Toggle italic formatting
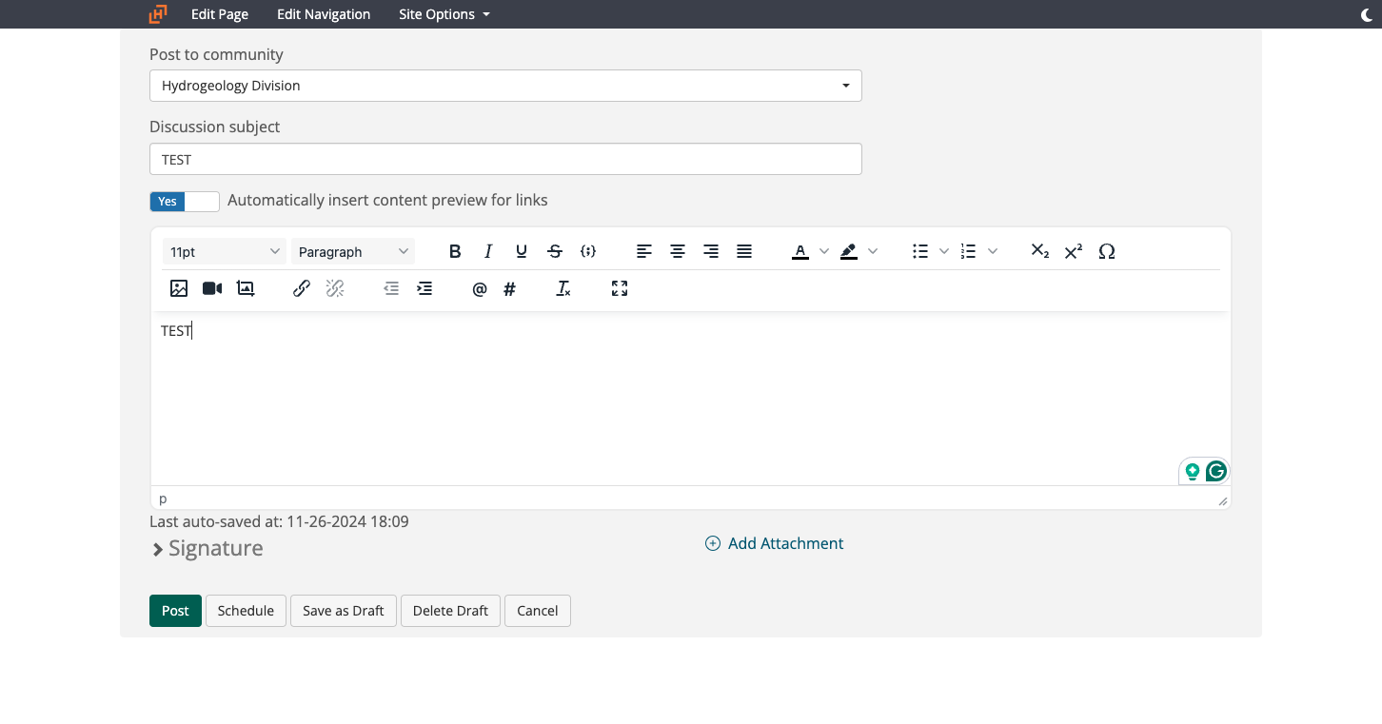The height and width of the screenshot is (724, 1382). coord(488,251)
